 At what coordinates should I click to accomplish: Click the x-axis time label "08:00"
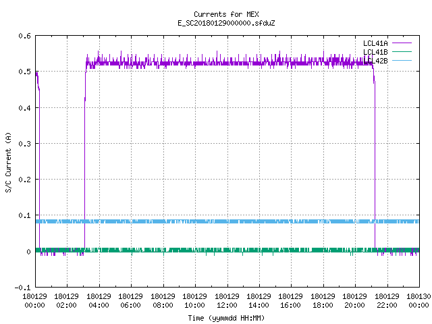pyautogui.click(x=163, y=305)
